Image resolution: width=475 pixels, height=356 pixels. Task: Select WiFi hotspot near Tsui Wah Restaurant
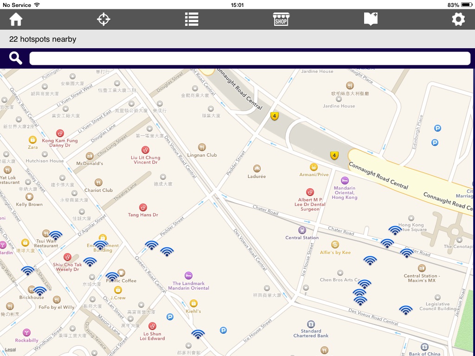[x=56, y=235]
